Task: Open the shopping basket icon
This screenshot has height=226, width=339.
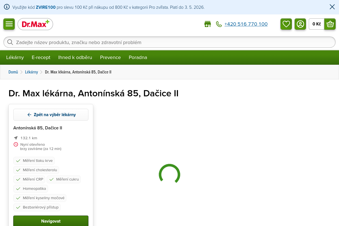Action: click(x=330, y=24)
